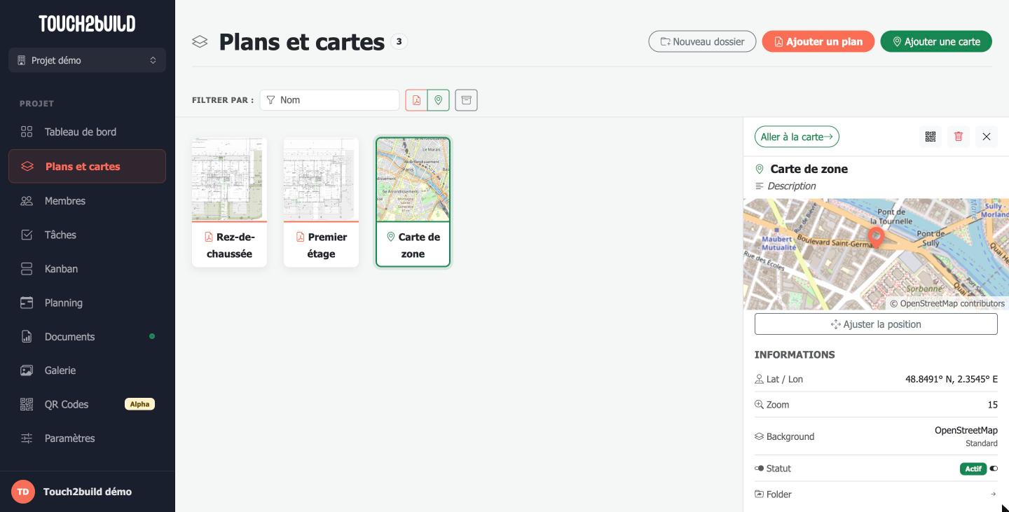Open QR Codes page
Viewport: 1009px width, 512px height.
88,404
